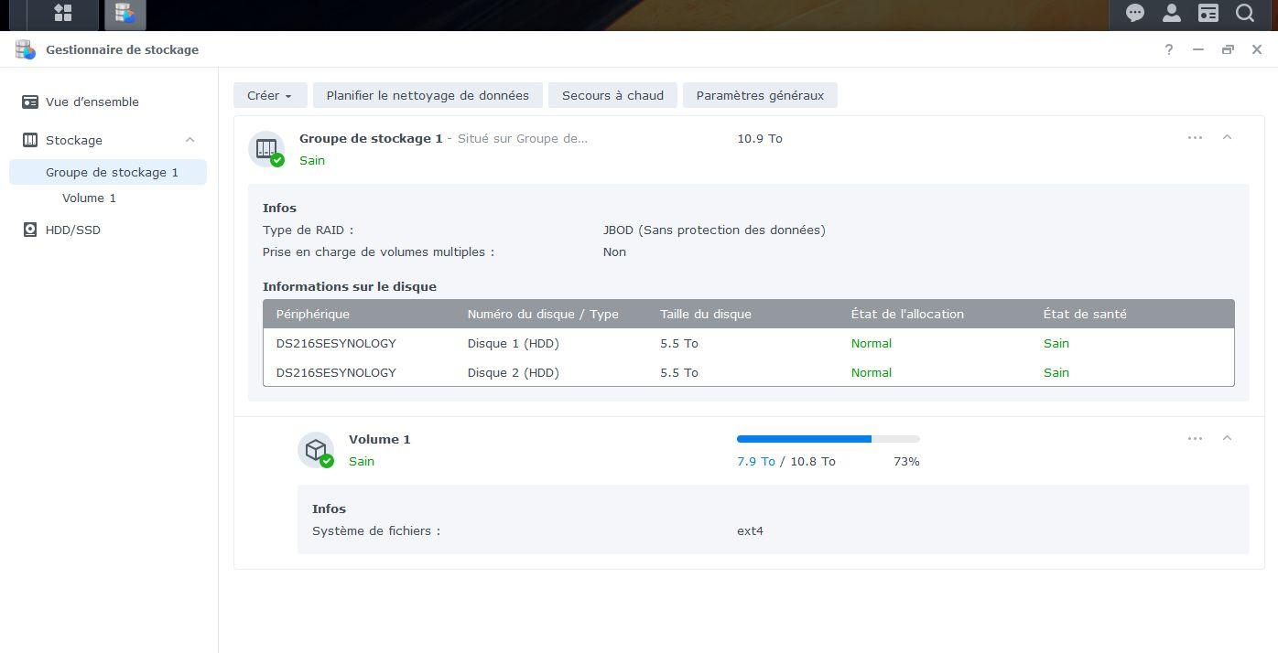Open the widgets panel icon
Screen dimensions: 1278x653
[x=1208, y=13]
